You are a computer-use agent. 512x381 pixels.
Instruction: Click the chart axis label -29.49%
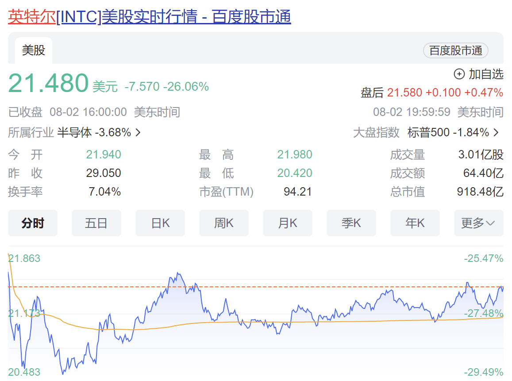point(484,372)
